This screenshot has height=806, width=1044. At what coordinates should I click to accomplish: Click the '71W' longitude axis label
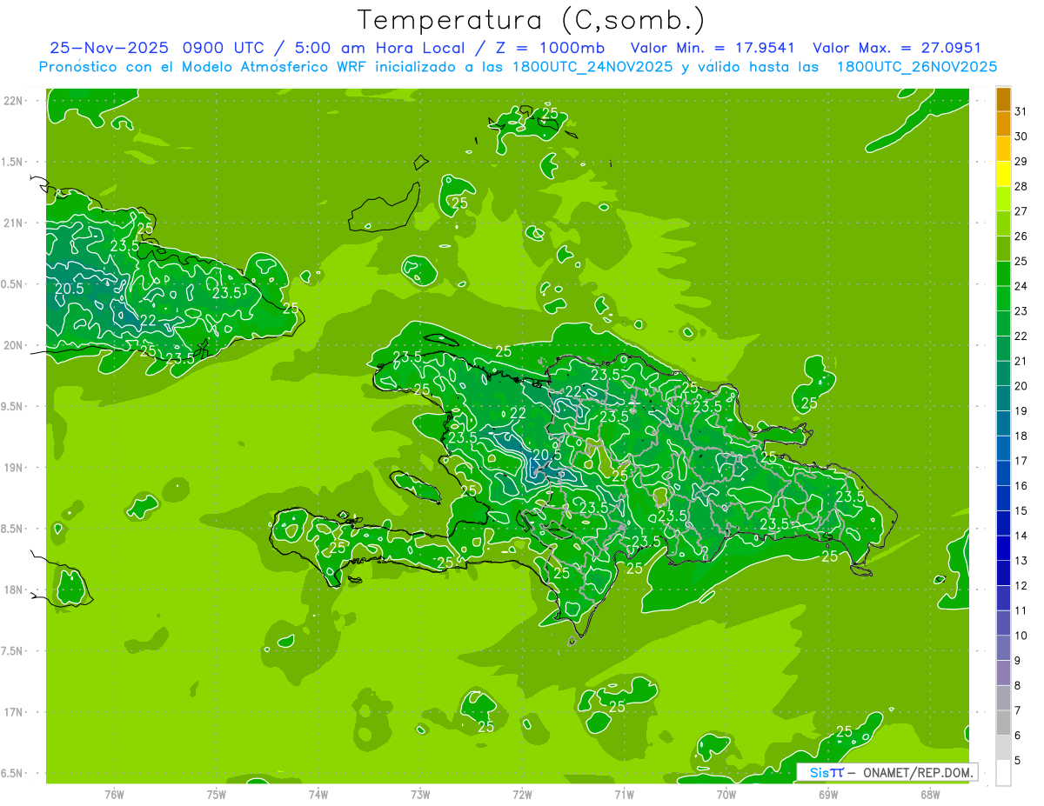(624, 794)
